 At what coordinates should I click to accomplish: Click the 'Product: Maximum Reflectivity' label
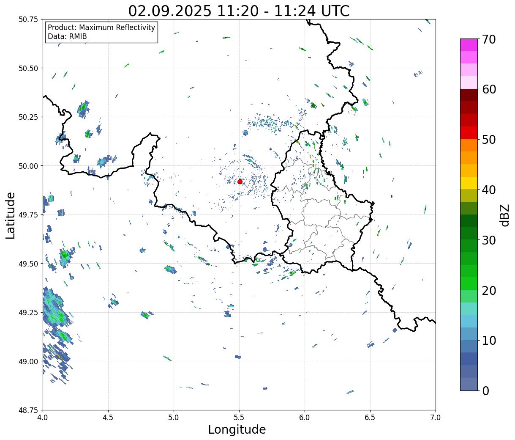pos(101,27)
